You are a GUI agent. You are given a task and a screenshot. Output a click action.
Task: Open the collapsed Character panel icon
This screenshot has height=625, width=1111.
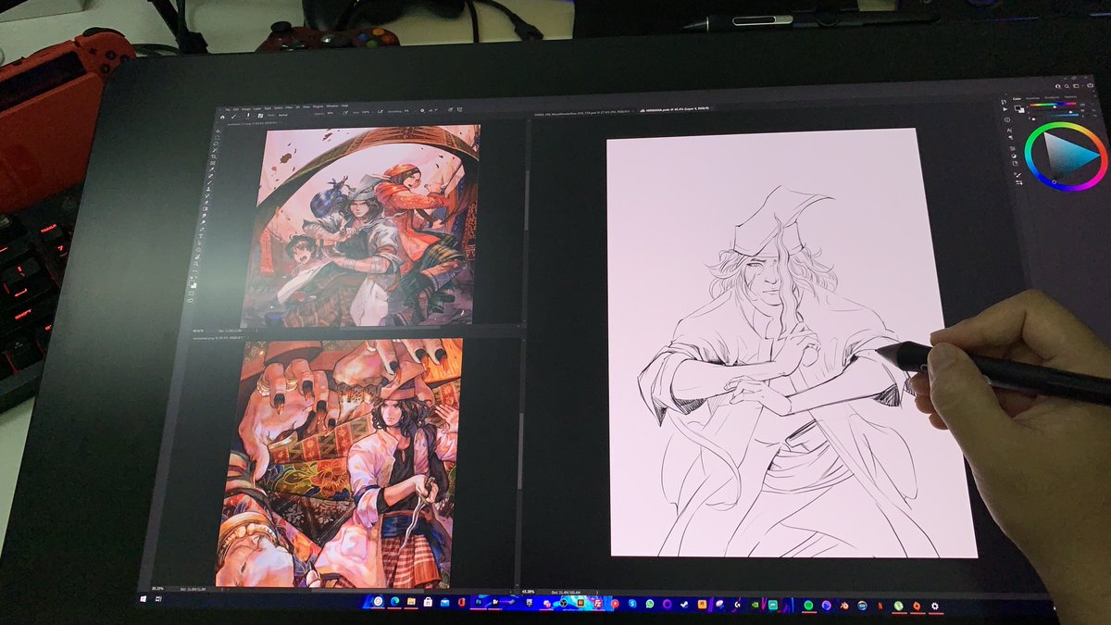click(1009, 131)
